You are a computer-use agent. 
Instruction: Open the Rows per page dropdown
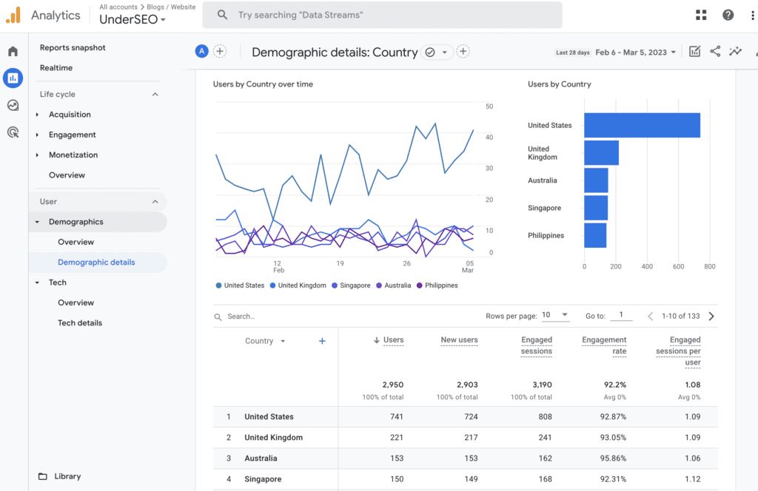click(554, 315)
